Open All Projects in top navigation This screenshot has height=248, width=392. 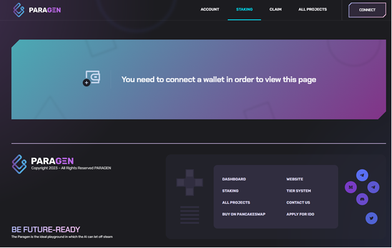coord(313,9)
